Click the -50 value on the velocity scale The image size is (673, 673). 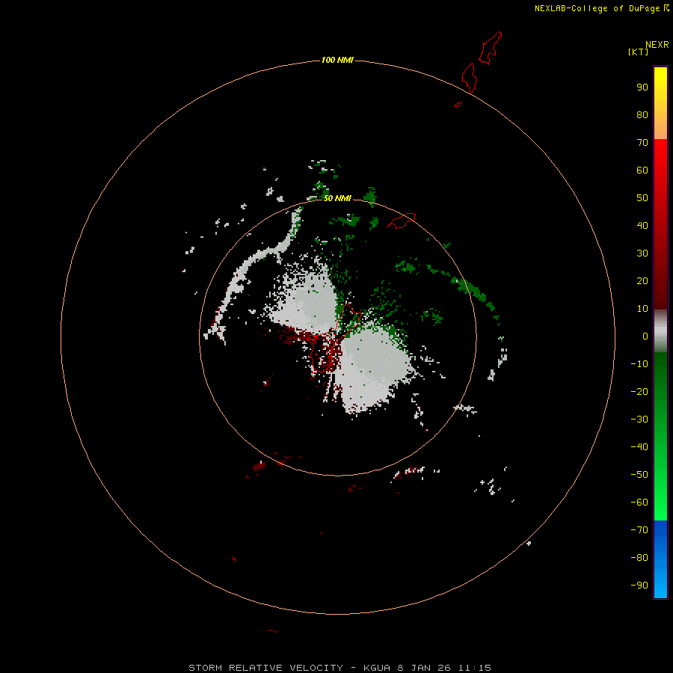pos(639,475)
